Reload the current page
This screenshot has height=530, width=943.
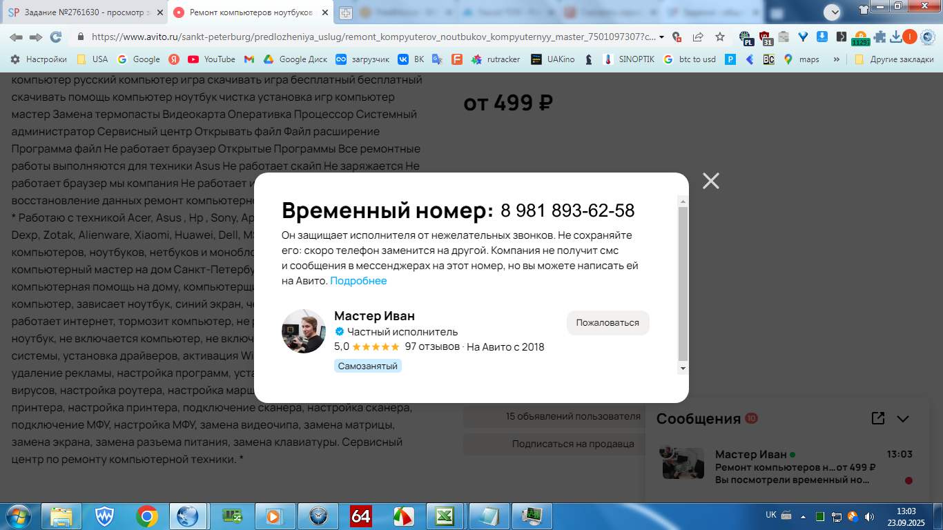56,37
